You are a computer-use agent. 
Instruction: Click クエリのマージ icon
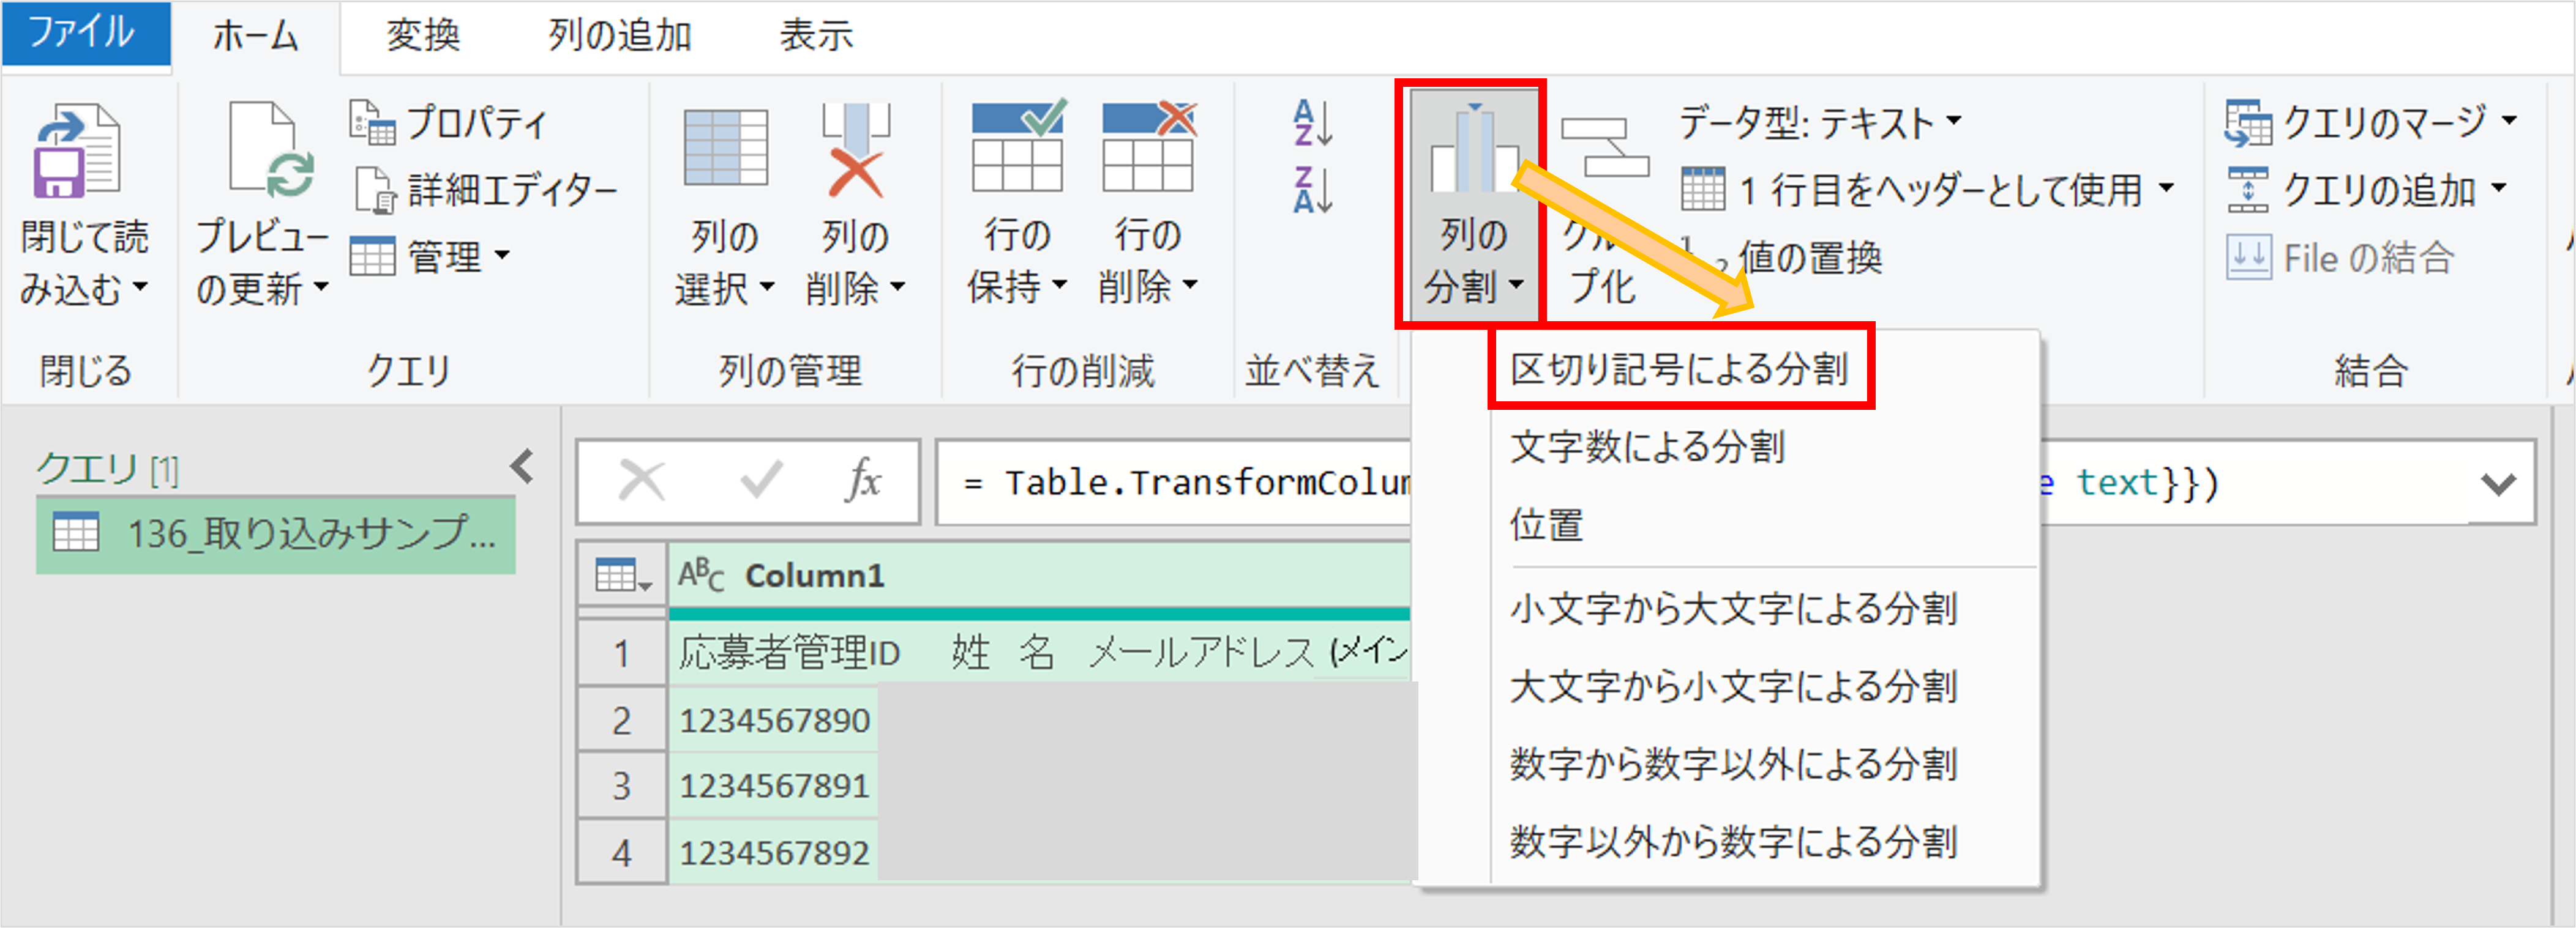point(2249,124)
